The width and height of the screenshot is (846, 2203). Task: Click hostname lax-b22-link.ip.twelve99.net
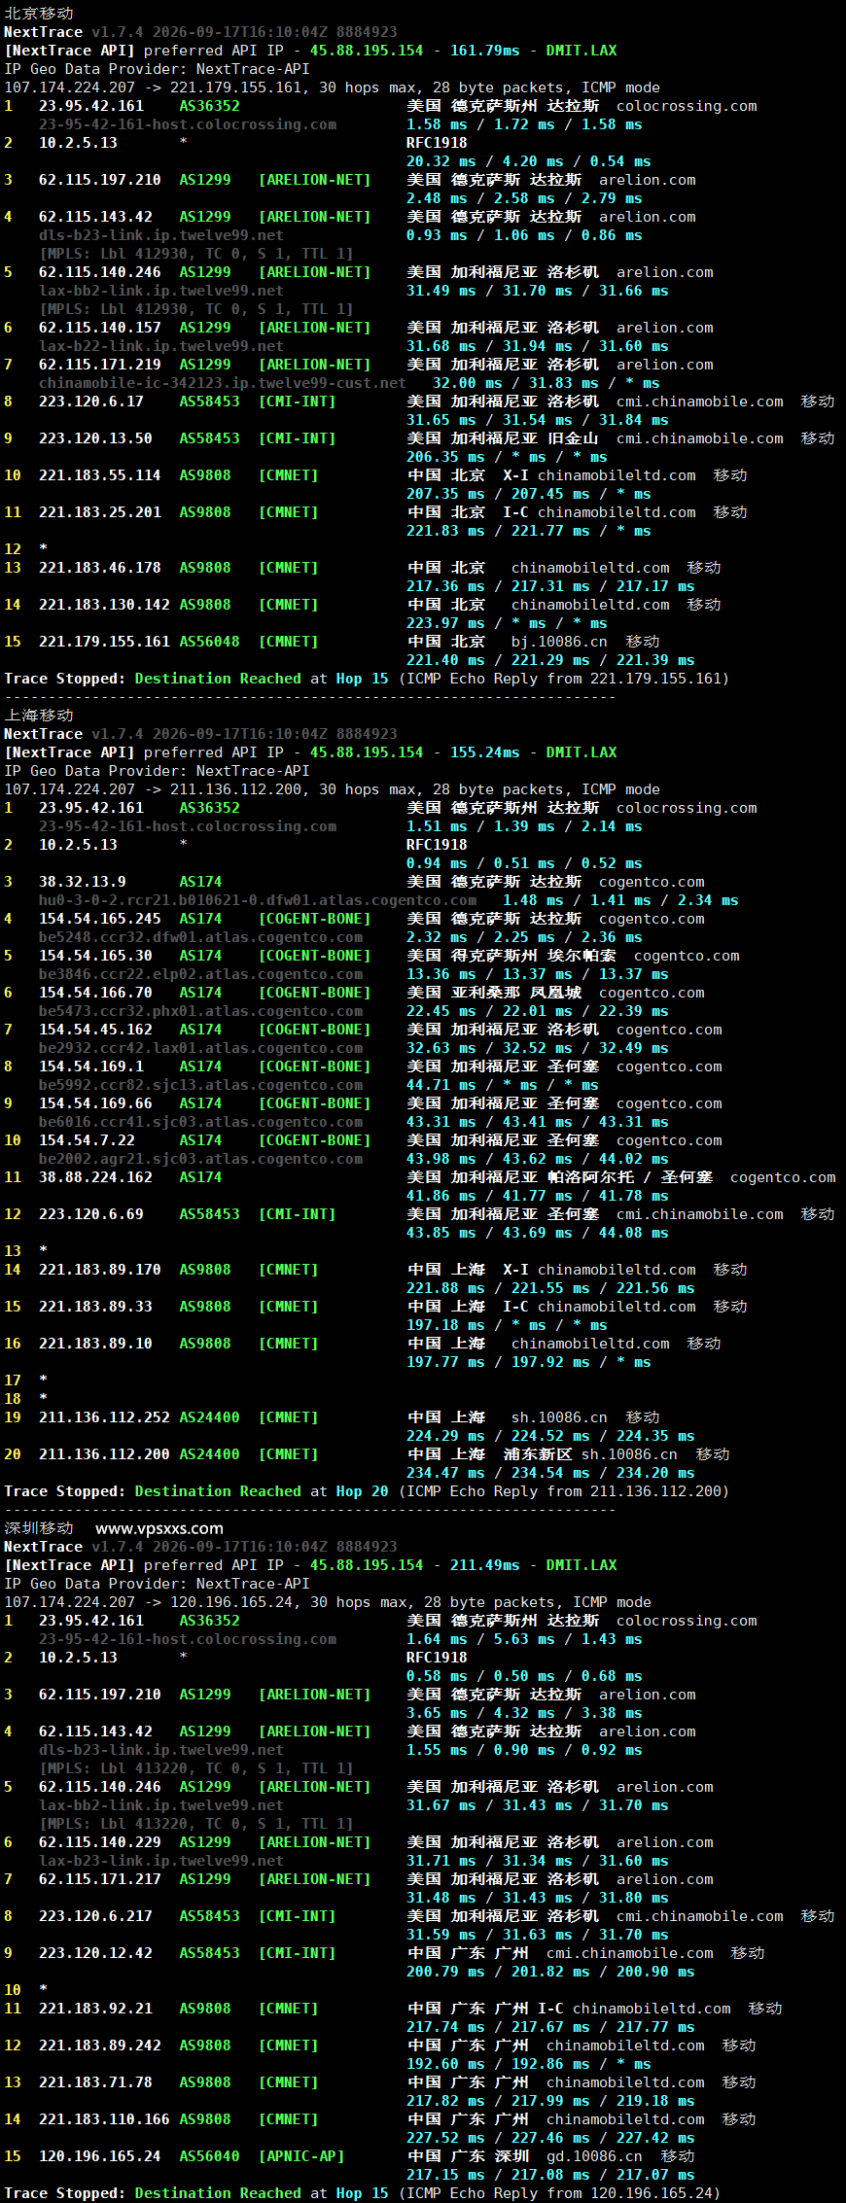click(x=161, y=346)
